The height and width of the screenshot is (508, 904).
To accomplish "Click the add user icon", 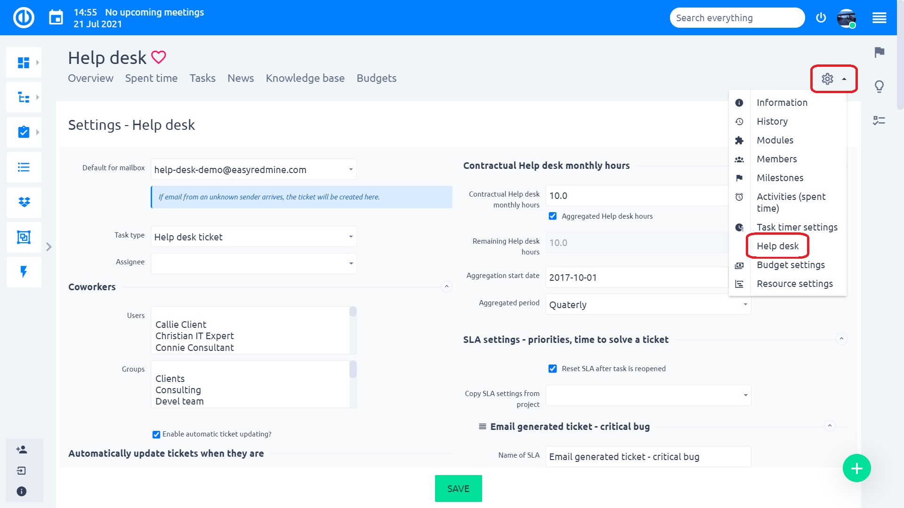I will click(22, 450).
